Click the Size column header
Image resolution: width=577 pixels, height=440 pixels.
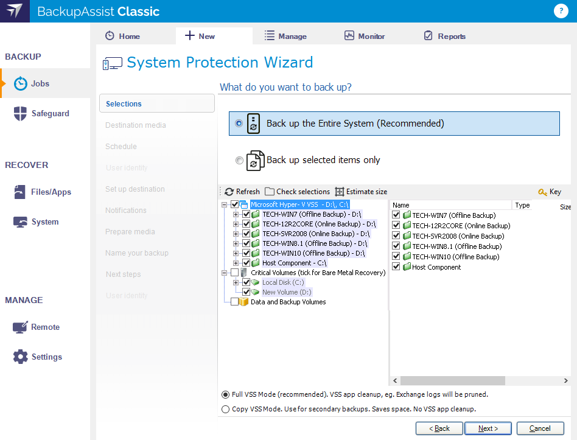click(565, 207)
